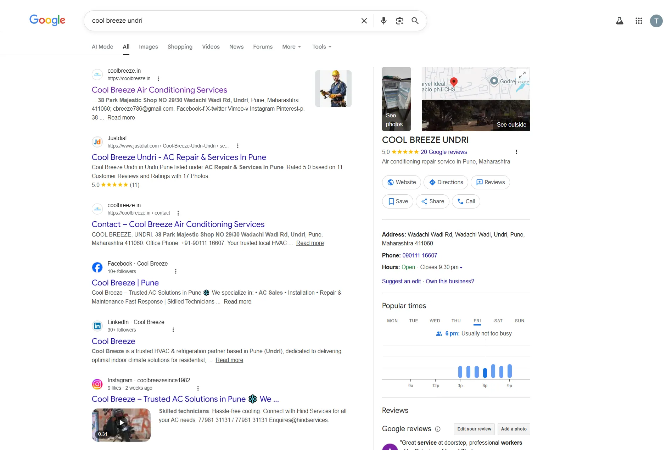Viewport: 672px width, 450px height.
Task: Click Read more under Facebook result
Action: [237, 301]
